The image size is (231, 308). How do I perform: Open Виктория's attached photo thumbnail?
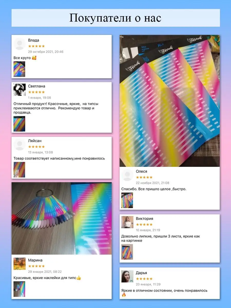127,252
